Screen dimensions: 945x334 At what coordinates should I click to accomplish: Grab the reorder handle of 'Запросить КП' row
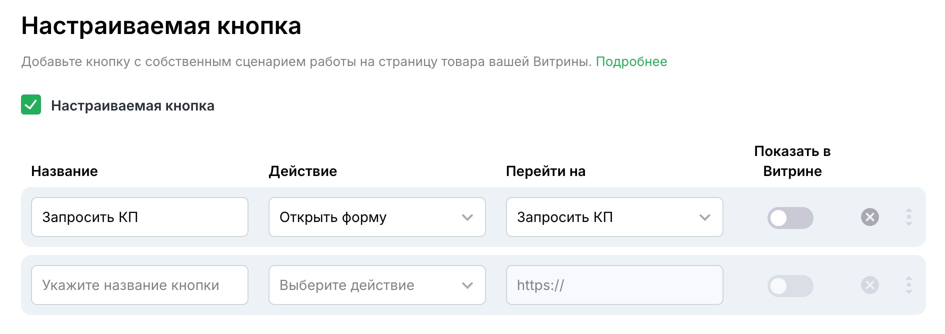tap(908, 217)
